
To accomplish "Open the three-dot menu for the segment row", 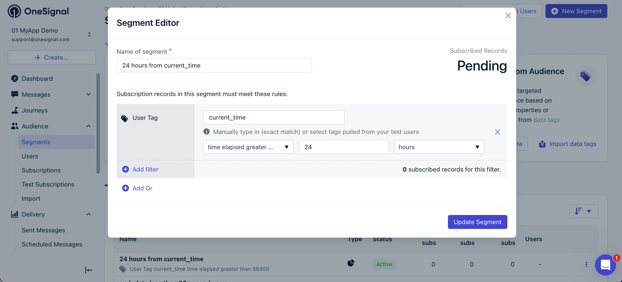I will (586, 264).
